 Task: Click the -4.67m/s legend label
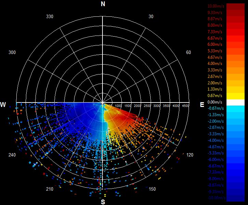coord(216,147)
